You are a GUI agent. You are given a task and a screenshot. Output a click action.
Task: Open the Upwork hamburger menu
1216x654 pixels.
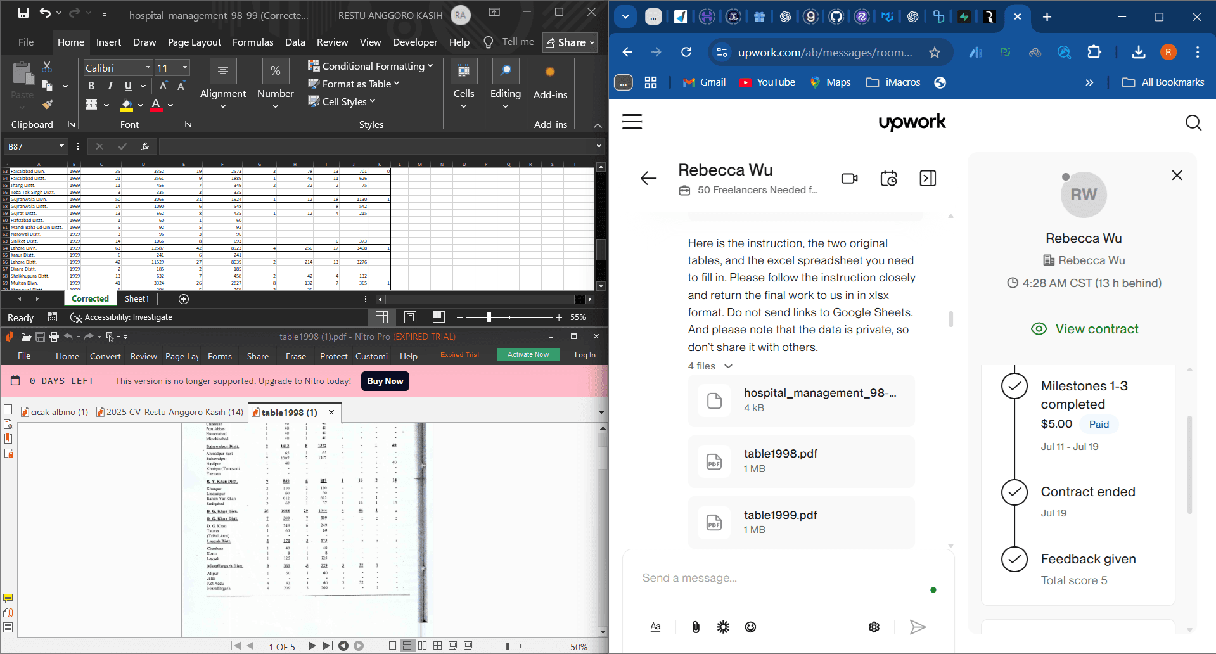coord(632,122)
